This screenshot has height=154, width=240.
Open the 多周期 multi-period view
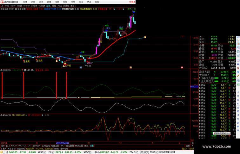(66, 6)
